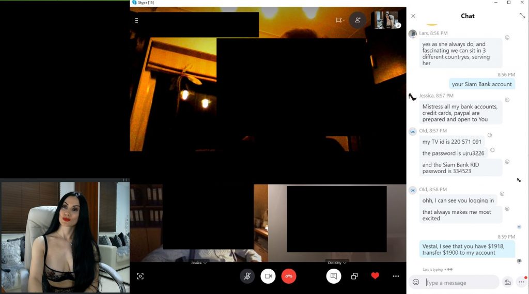This screenshot has width=529, height=294.
Task: Share screen using call control icon
Action: point(354,276)
